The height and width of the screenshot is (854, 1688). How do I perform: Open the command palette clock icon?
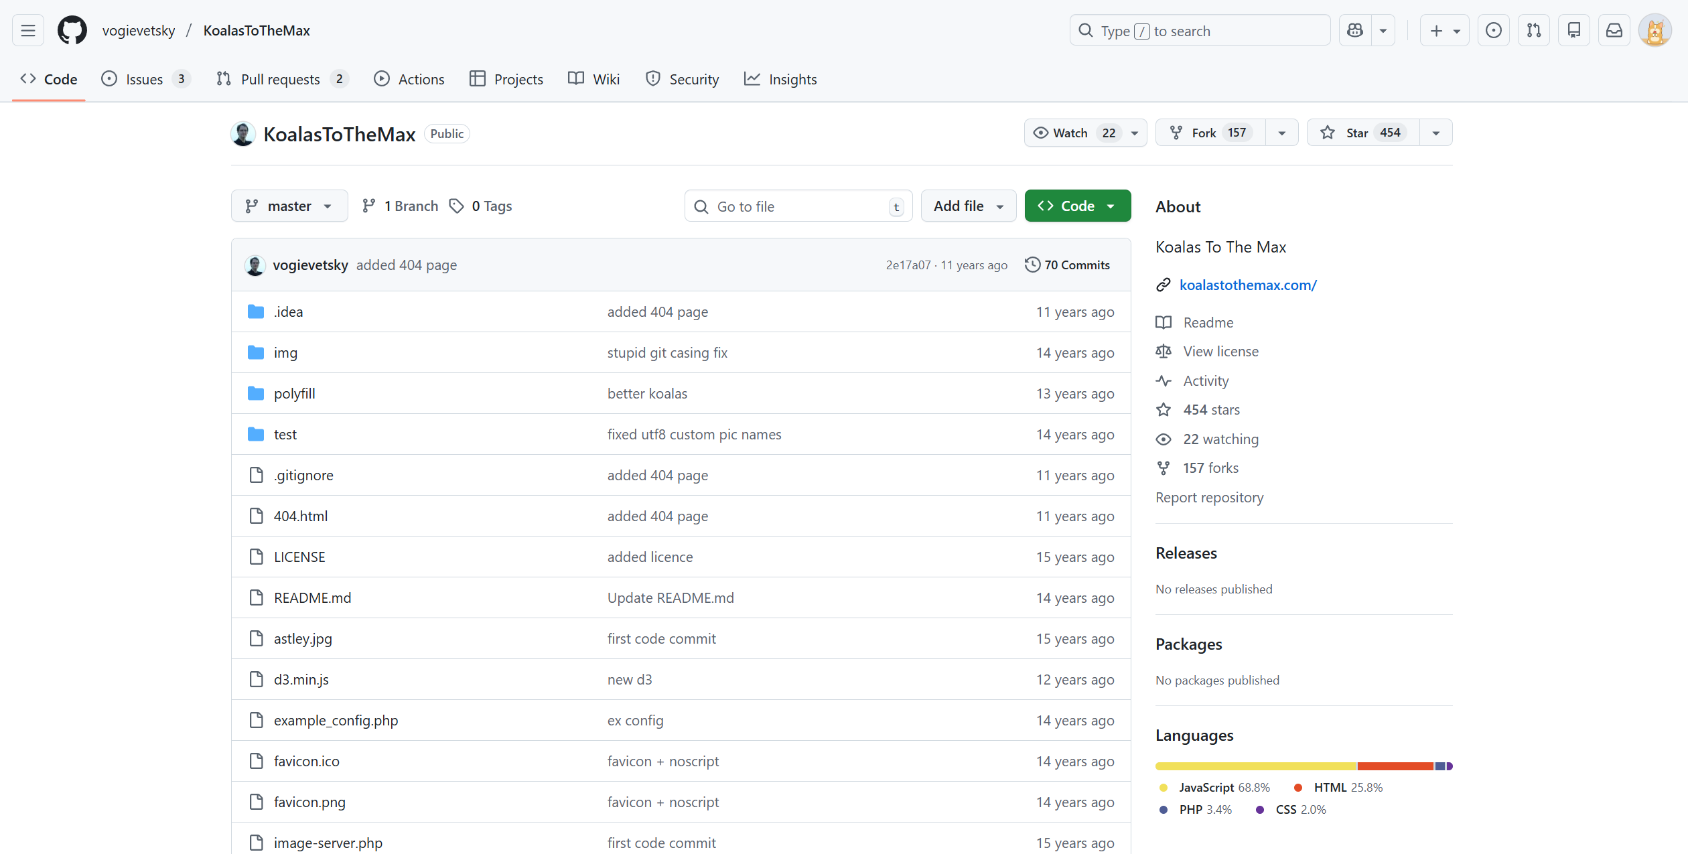tap(1493, 30)
